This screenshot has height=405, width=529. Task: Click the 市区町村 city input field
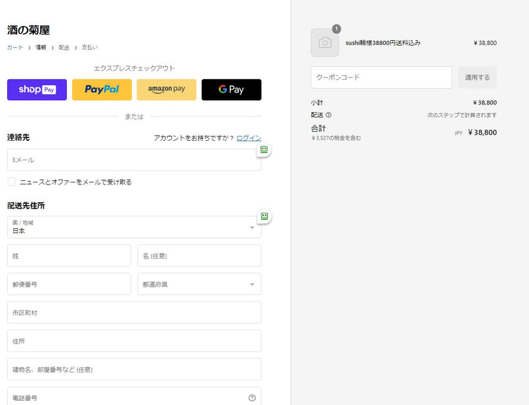[x=134, y=312]
